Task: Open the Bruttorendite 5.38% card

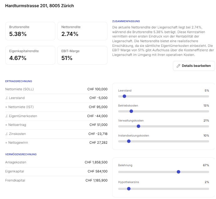Action: coord(30,31)
